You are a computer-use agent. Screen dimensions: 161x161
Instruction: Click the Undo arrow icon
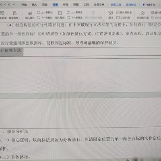tap(1, 5)
